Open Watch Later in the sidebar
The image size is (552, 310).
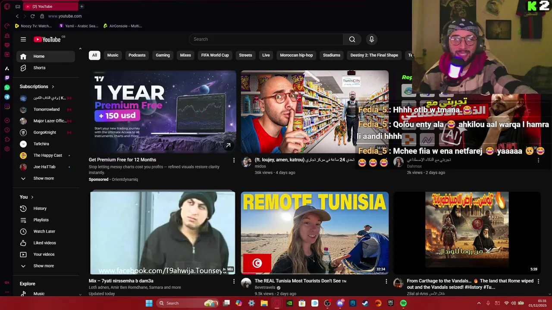coord(46,231)
